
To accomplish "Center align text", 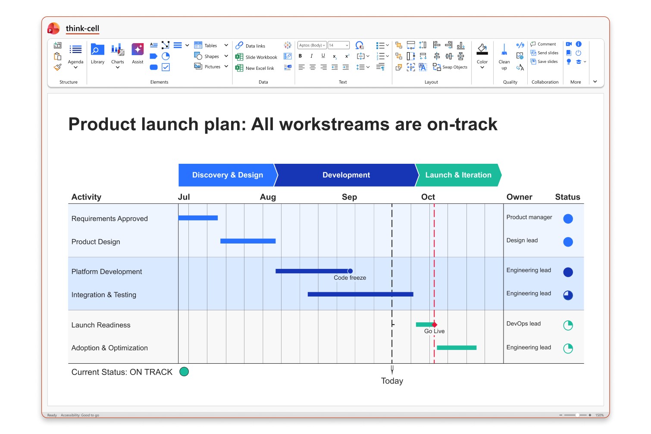I will click(x=313, y=67).
